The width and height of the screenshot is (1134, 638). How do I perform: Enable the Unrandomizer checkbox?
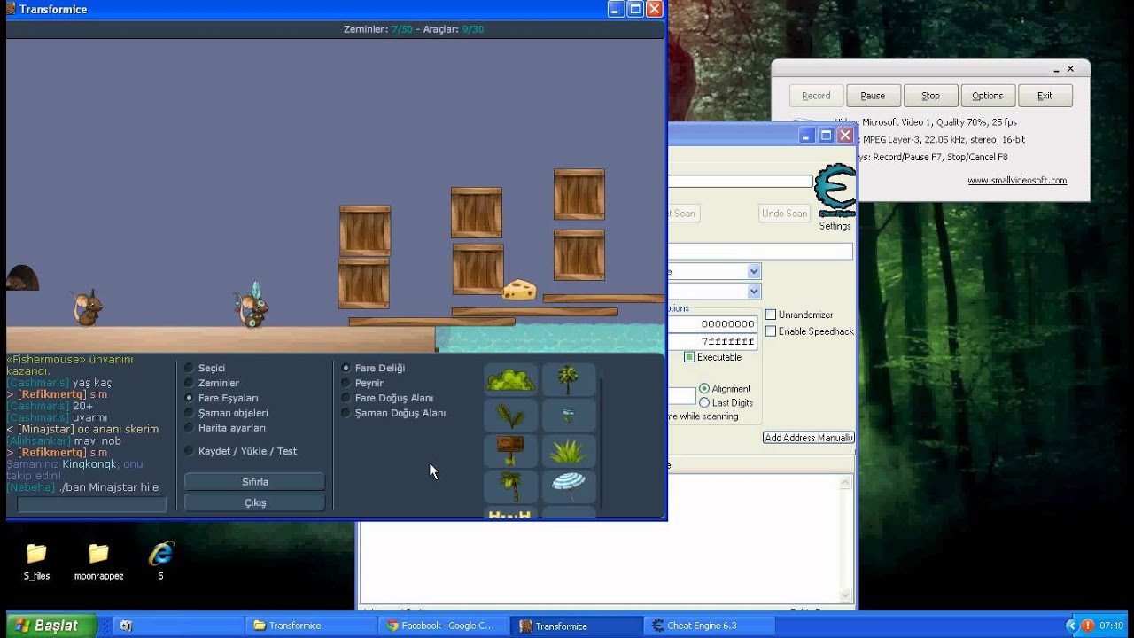tap(771, 315)
